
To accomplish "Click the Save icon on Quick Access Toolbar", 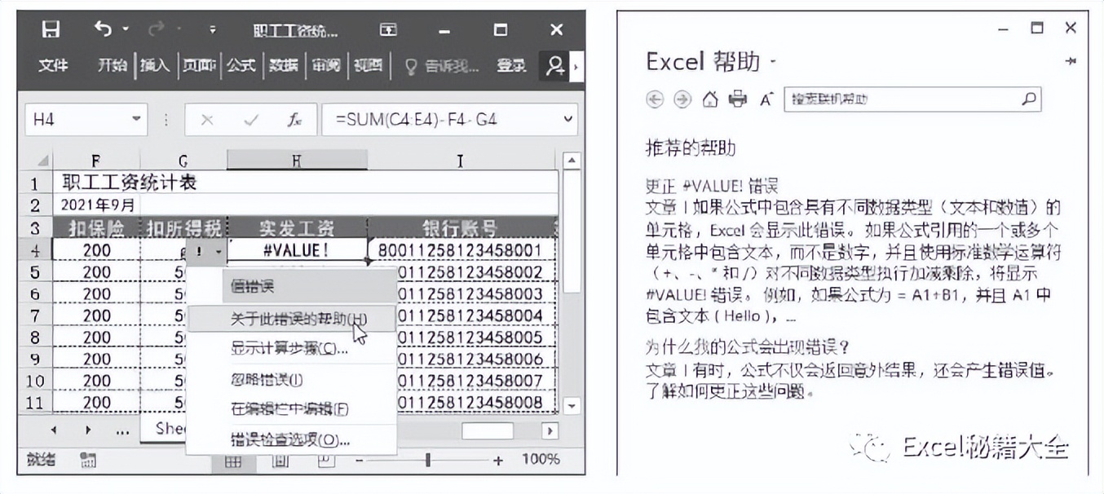I will point(51,29).
